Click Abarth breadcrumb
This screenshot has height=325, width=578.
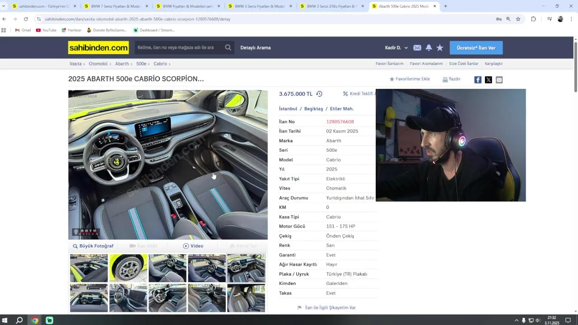click(122, 64)
